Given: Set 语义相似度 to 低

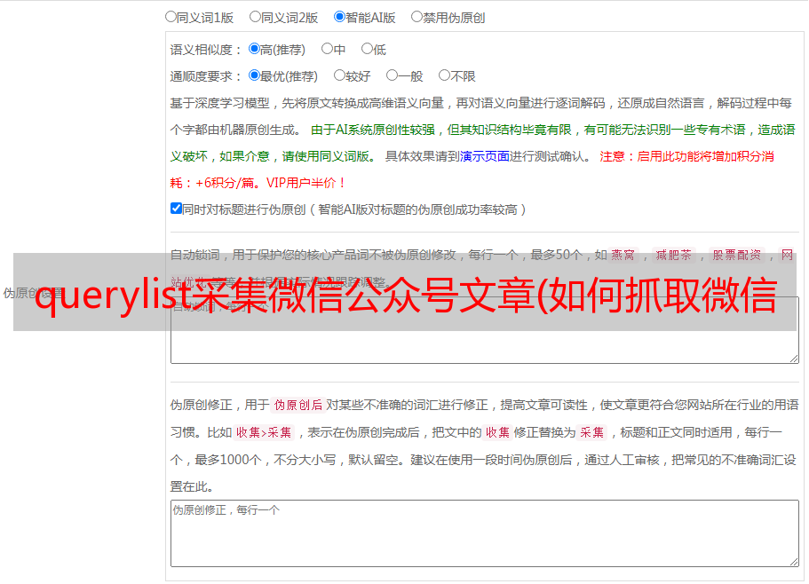Looking at the screenshot, I should coord(367,49).
